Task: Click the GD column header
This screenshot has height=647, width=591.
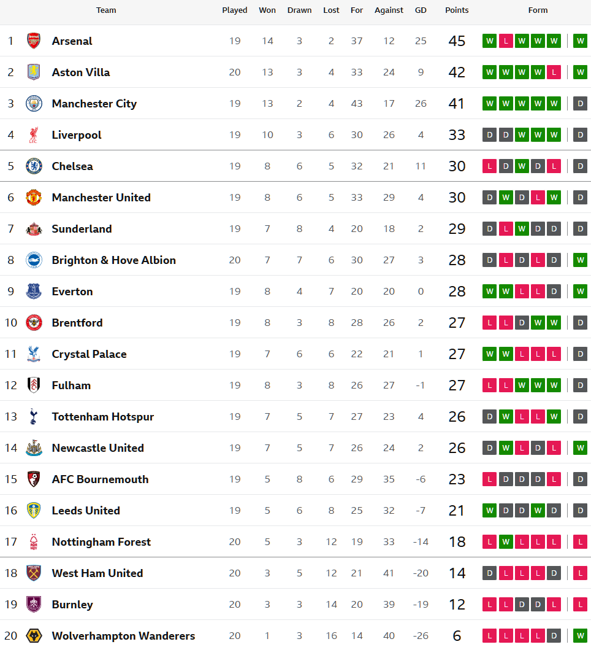Action: pos(421,10)
